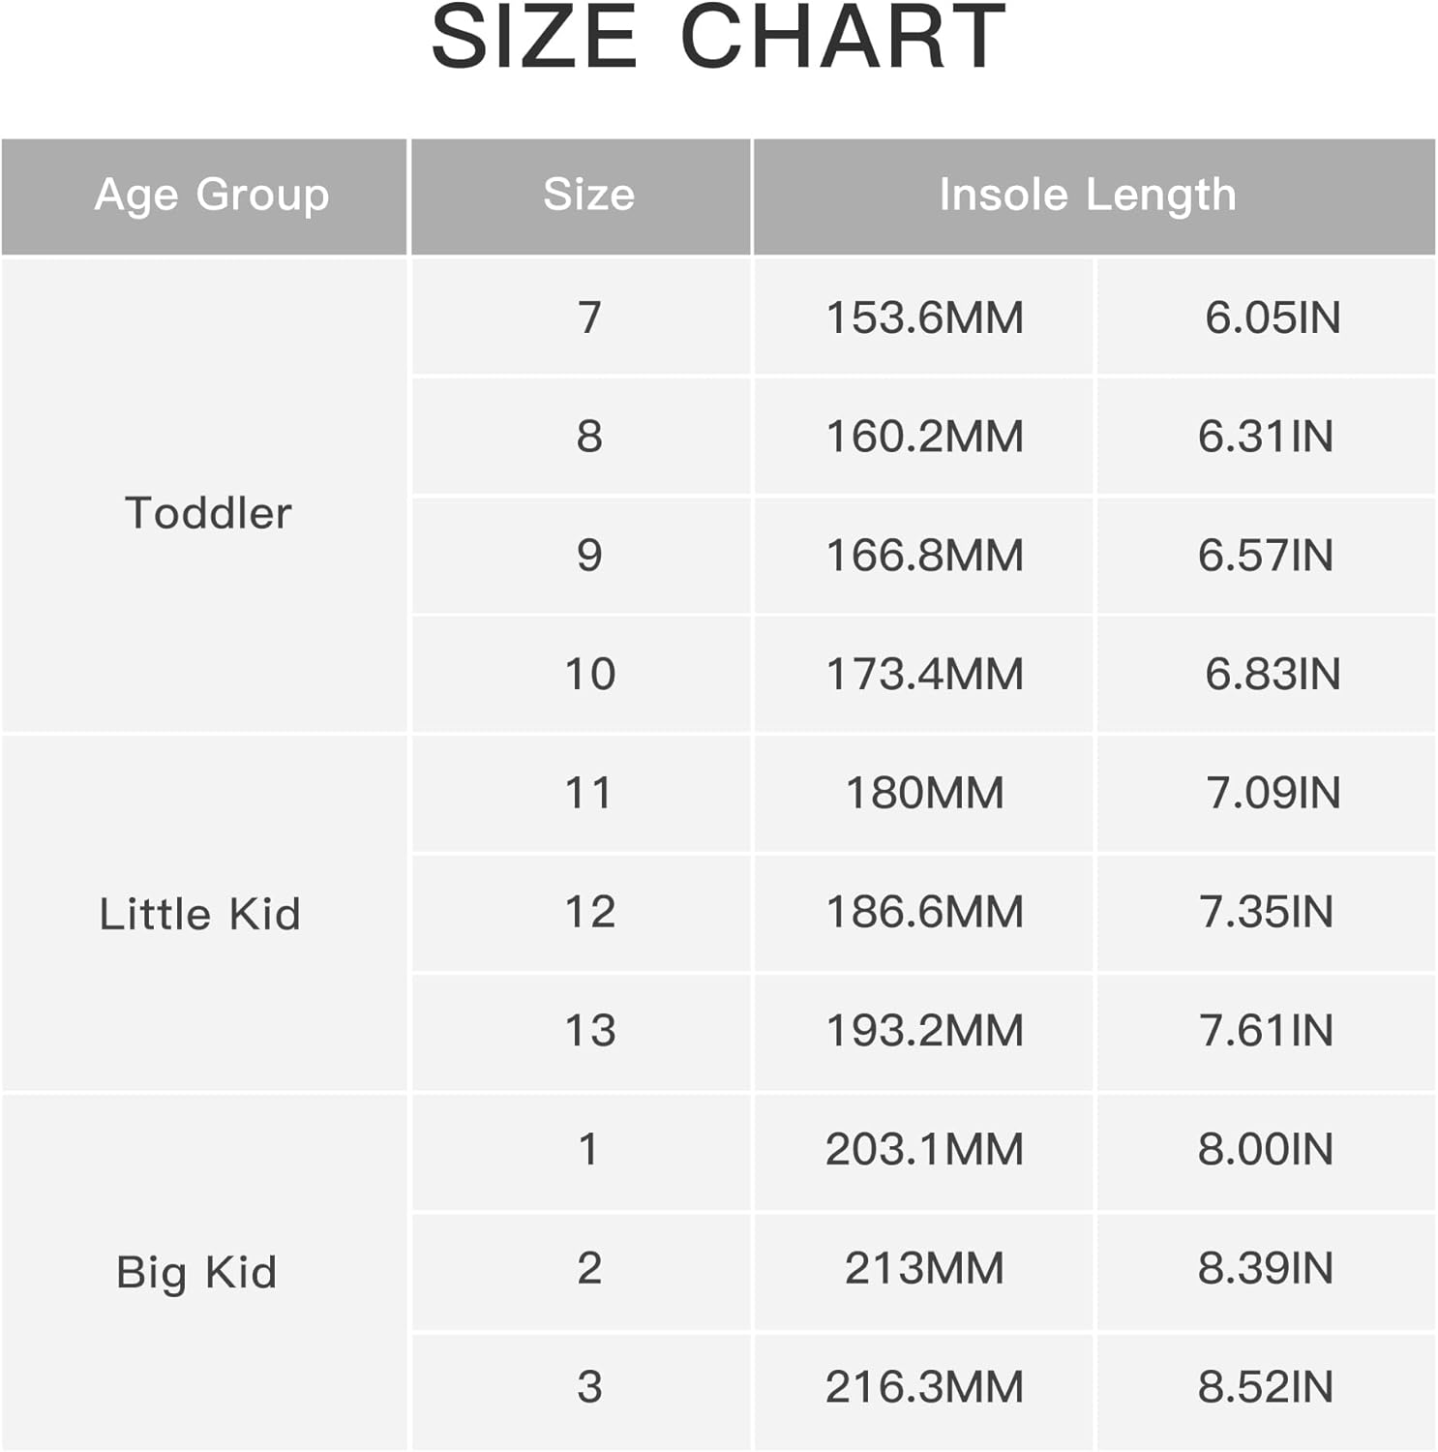Click the 160.2MM insole length cell
The width and height of the screenshot is (1438, 1452).
(x=924, y=437)
